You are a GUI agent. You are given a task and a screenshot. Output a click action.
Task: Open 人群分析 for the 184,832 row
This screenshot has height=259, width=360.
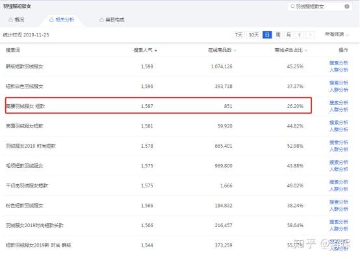point(339,209)
